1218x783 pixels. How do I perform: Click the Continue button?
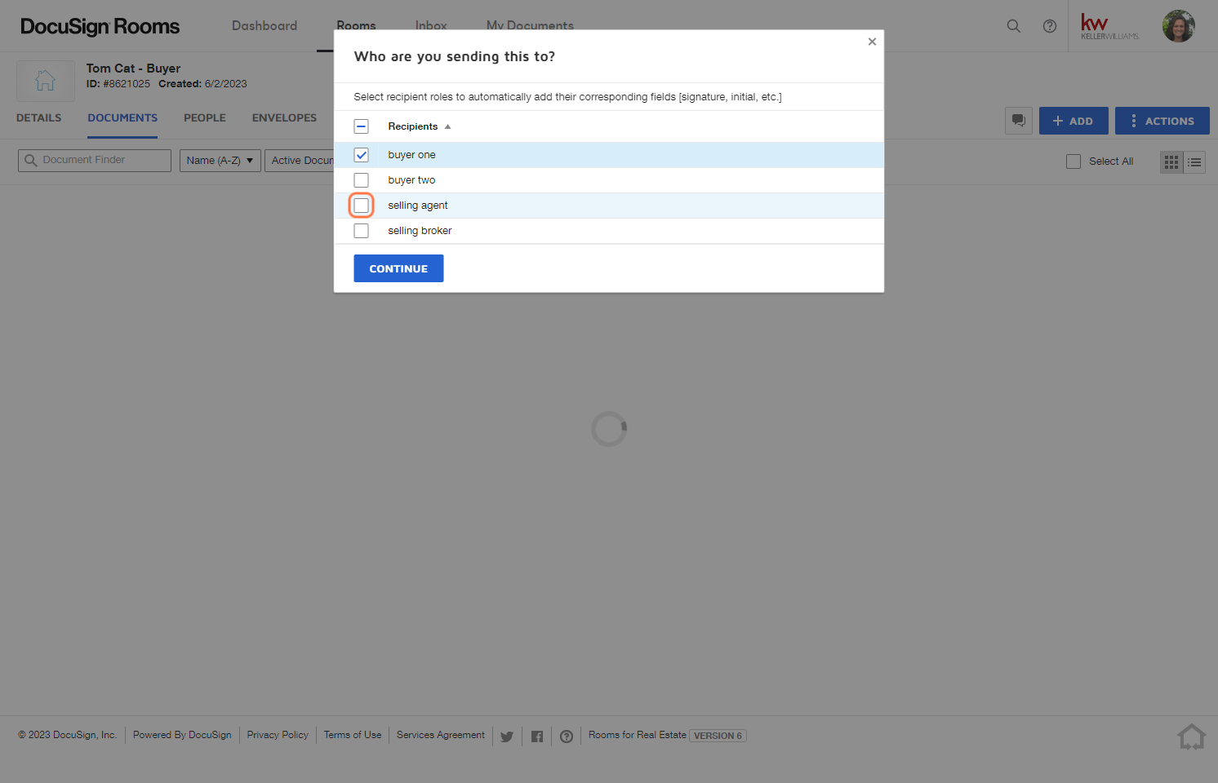pyautogui.click(x=398, y=268)
